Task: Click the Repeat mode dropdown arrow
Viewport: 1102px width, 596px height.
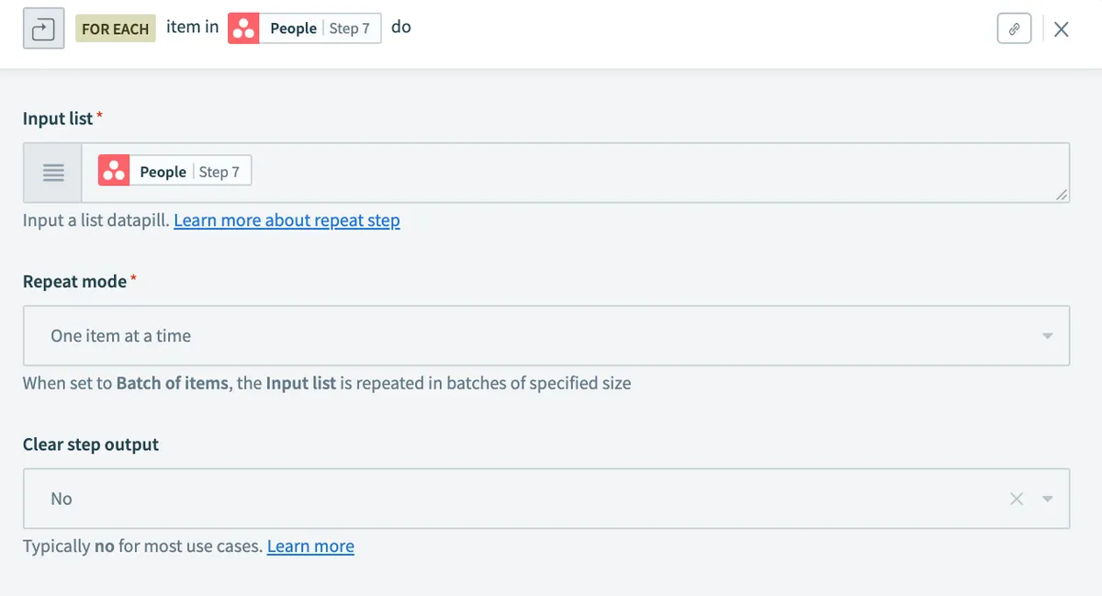Action: coord(1048,336)
